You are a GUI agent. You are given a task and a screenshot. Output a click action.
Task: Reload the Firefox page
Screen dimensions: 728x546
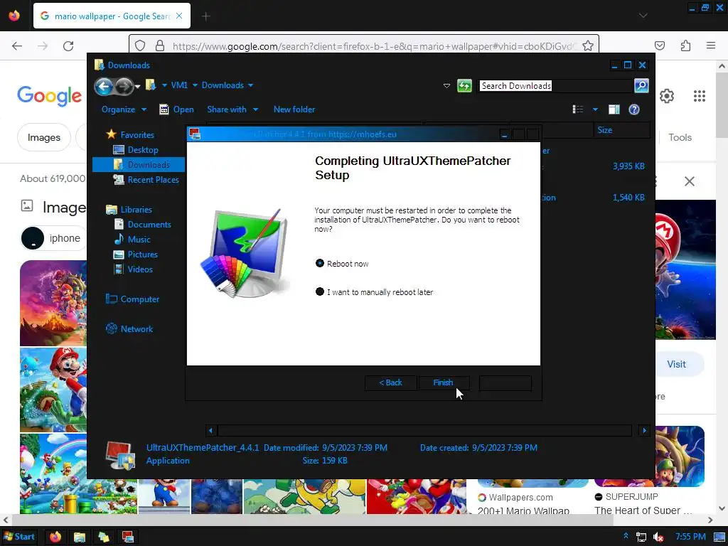[68, 46]
